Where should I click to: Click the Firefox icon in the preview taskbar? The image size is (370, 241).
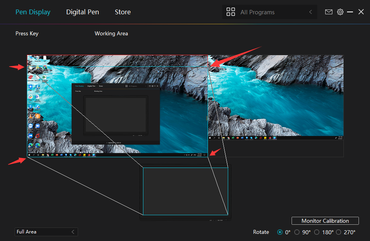[x=57, y=154]
